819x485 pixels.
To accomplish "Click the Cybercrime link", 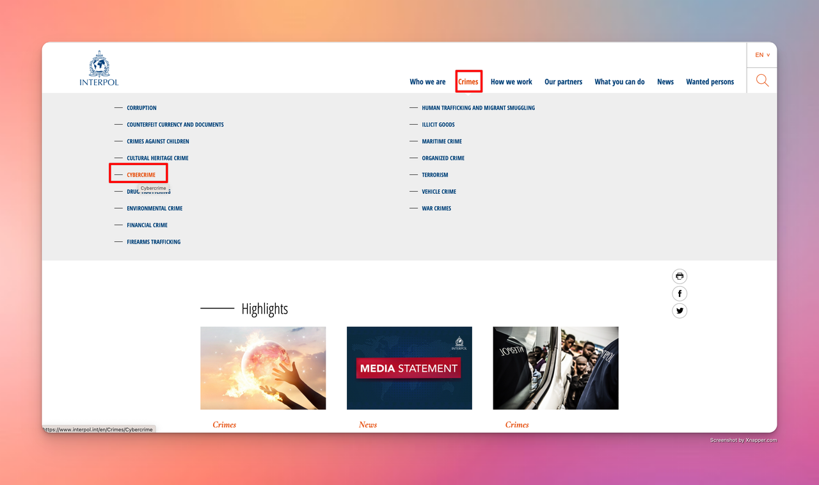I will pyautogui.click(x=141, y=175).
